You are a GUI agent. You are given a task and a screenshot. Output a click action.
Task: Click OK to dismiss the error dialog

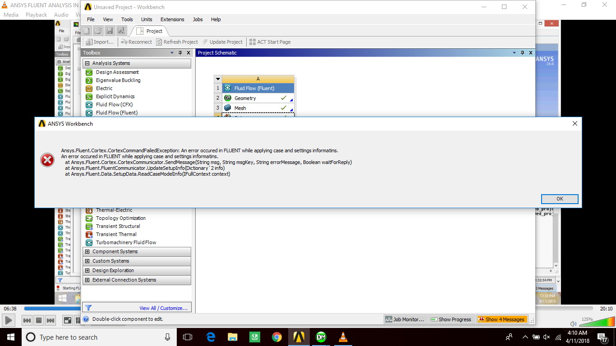560,199
